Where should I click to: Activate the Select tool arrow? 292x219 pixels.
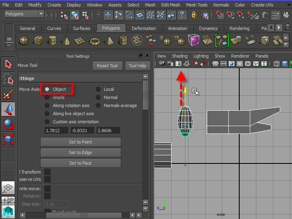point(8,64)
